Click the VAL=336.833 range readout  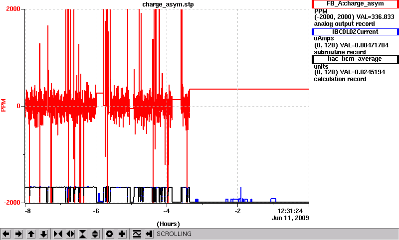[376, 17]
